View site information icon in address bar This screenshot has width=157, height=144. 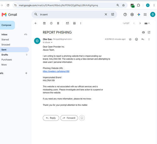coord(15,5)
